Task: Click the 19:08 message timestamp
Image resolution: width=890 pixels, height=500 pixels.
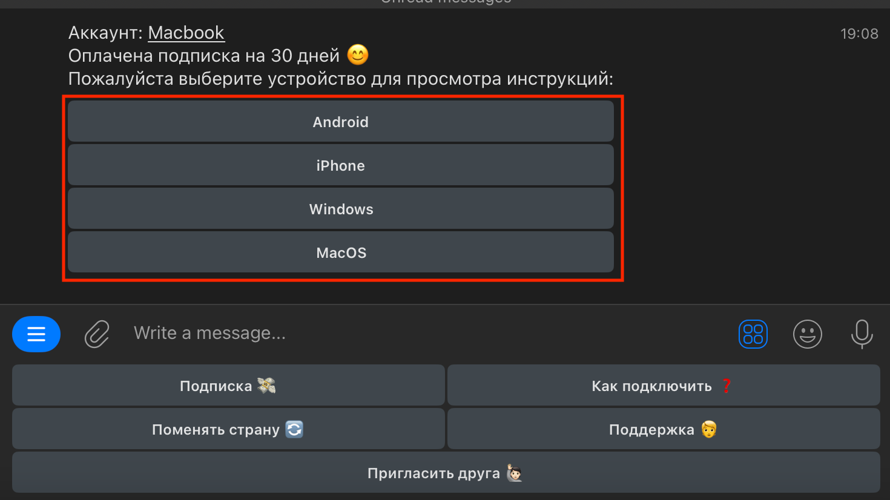Action: 859,34
